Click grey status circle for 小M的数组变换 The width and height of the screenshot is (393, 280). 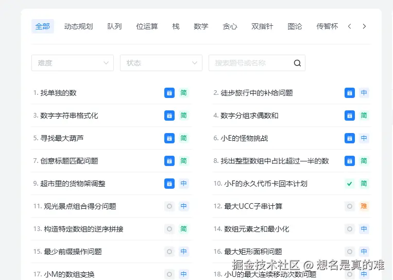point(169,274)
